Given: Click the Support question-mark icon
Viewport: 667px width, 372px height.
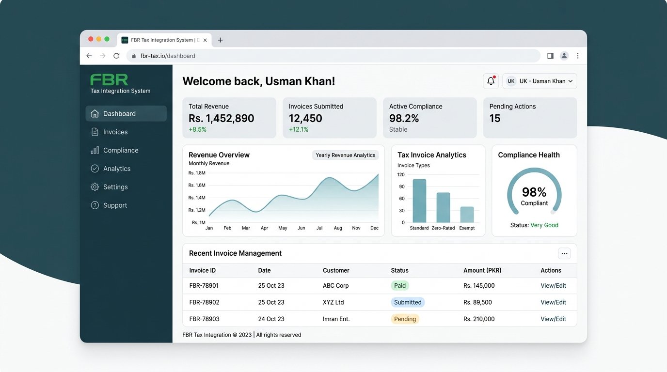Looking at the screenshot, I should (95, 205).
